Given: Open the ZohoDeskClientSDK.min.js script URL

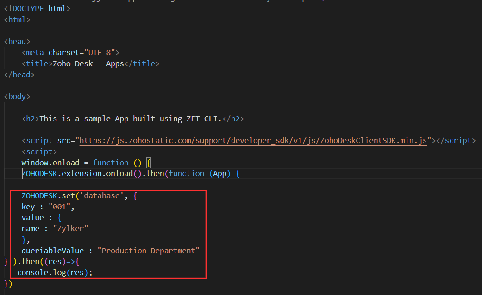Looking at the screenshot, I should [253, 141].
